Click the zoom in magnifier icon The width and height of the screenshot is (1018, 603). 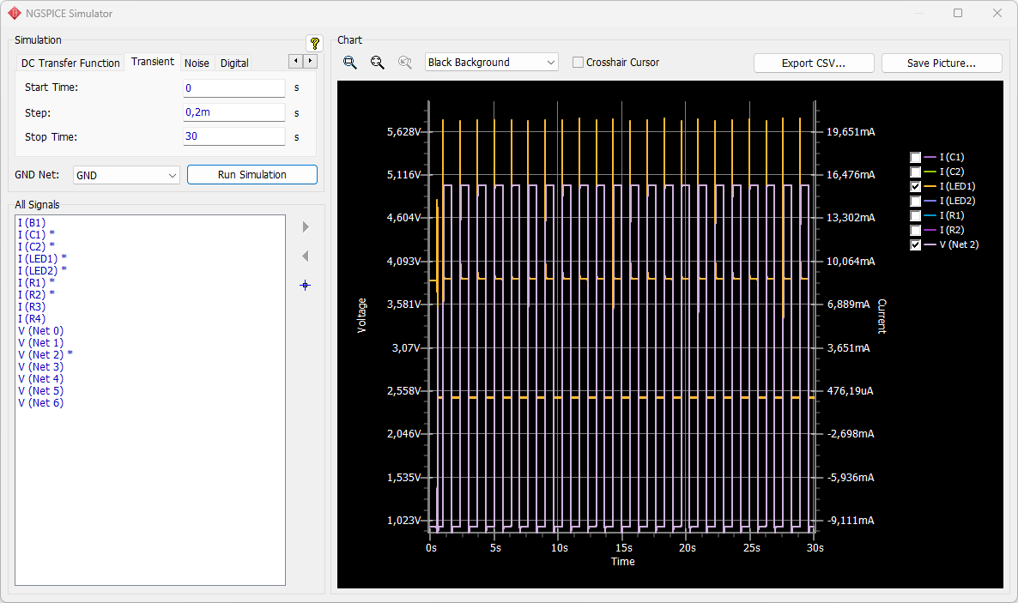tap(350, 63)
